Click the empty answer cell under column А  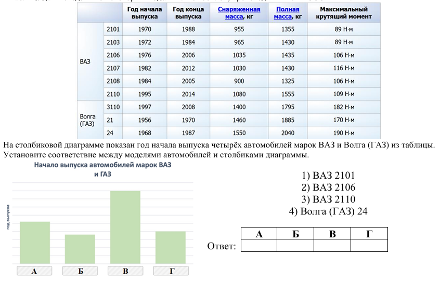pos(259,245)
